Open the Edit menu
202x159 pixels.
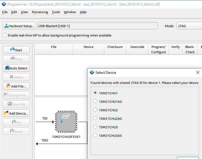(14, 12)
